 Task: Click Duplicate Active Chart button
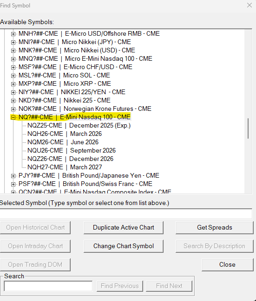coord(124,228)
